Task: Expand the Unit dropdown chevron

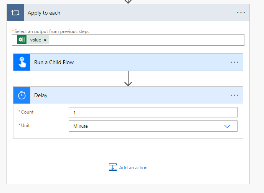Action: 227,126
